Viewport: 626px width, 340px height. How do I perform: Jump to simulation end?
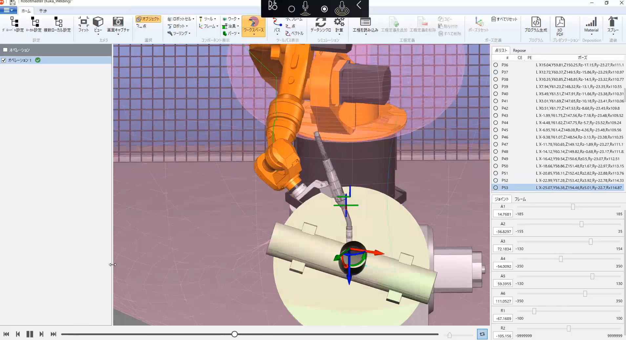[x=53, y=334]
